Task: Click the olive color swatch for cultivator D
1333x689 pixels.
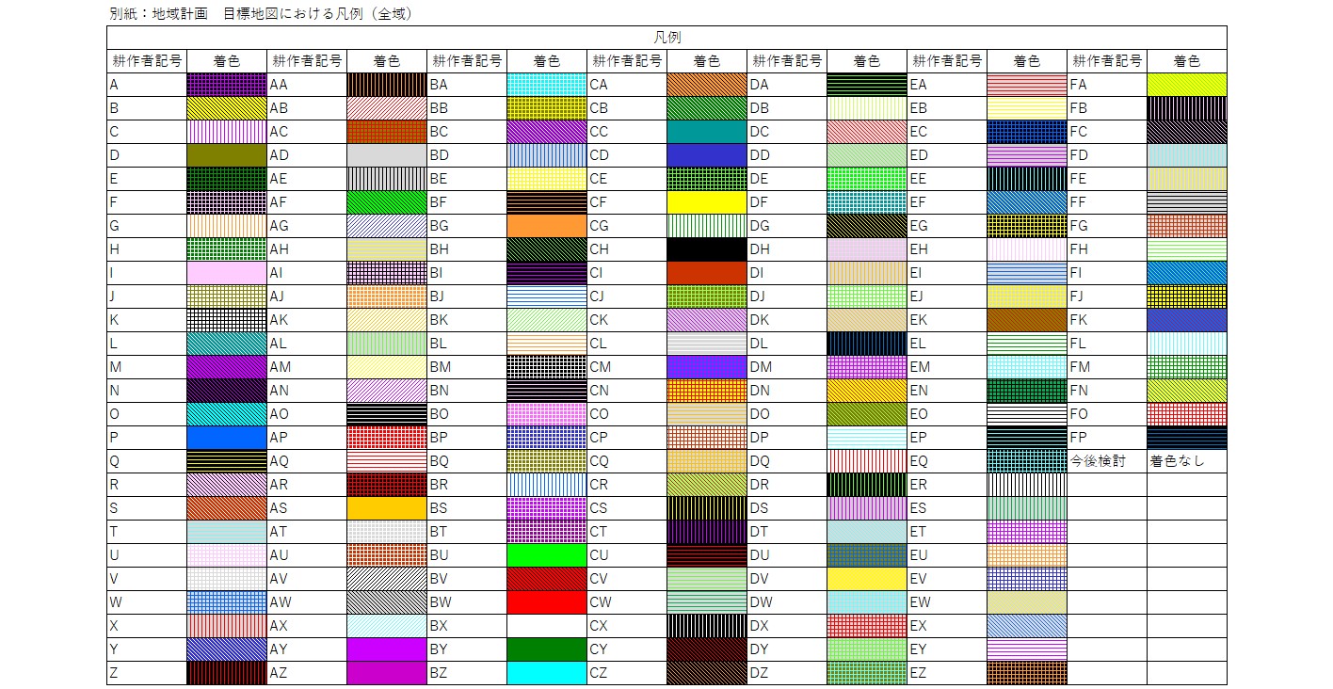Action: coord(227,155)
